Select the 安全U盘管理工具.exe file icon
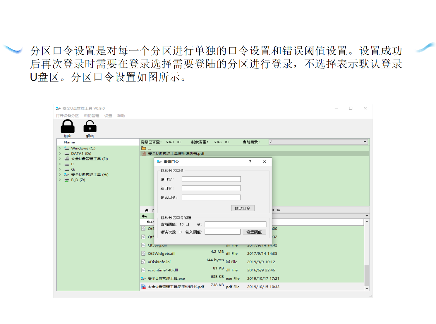Image resolution: width=436 pixels, height=324 pixels. coord(143,278)
